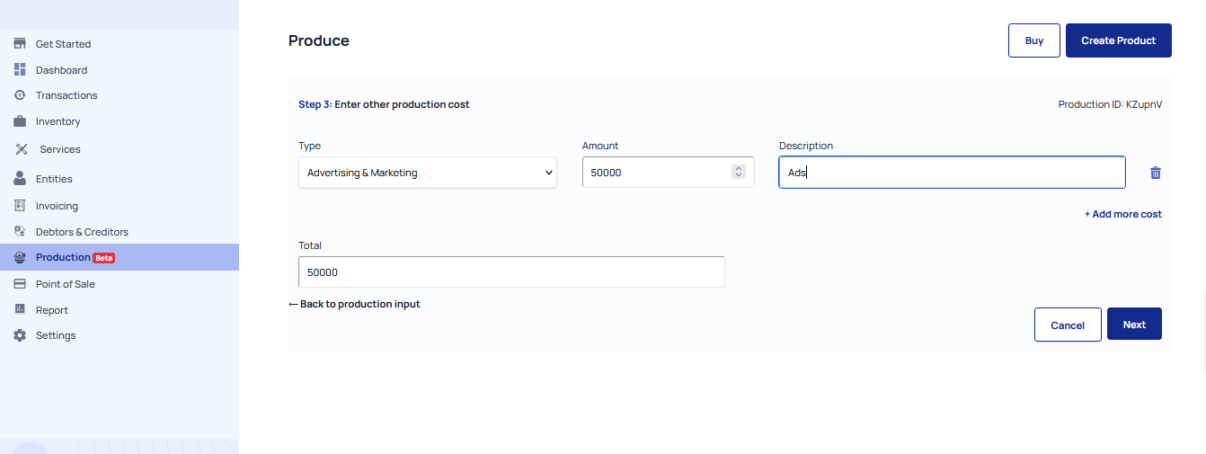Open the Type dropdown showing Advertising & Marketing
Image resolution: width=1206 pixels, height=454 pixels.
tap(428, 173)
